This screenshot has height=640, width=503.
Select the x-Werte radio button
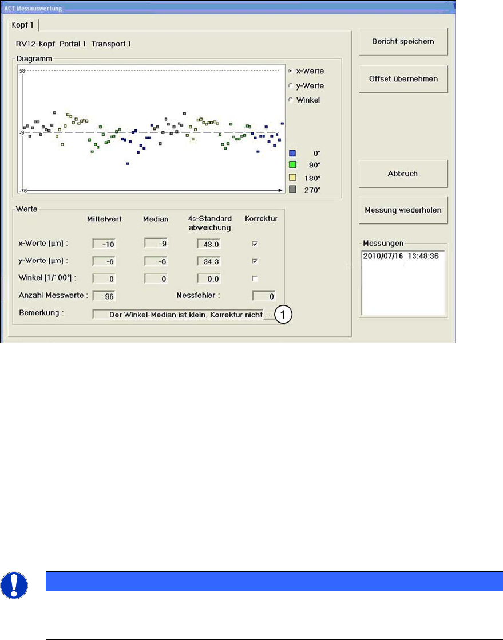pyautogui.click(x=291, y=71)
